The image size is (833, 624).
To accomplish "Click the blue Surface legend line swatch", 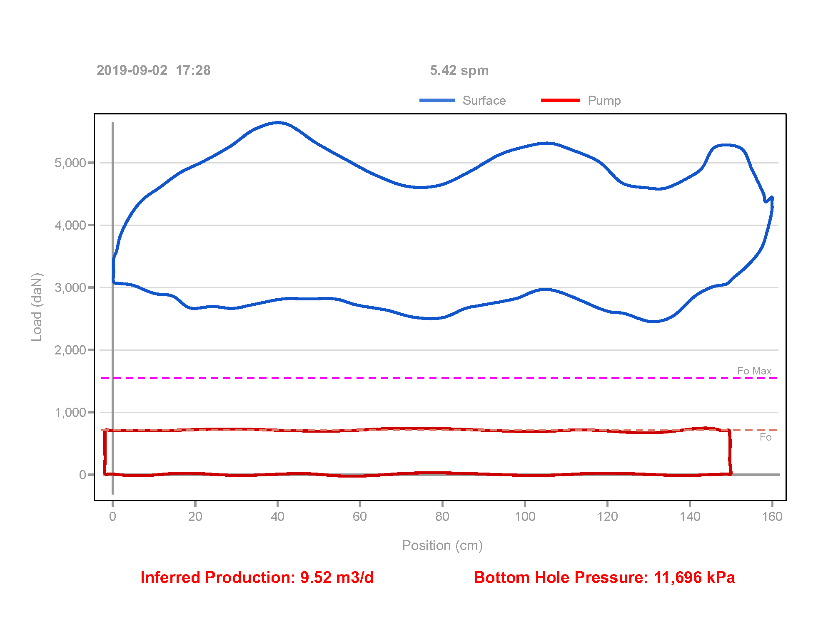I will pos(437,100).
